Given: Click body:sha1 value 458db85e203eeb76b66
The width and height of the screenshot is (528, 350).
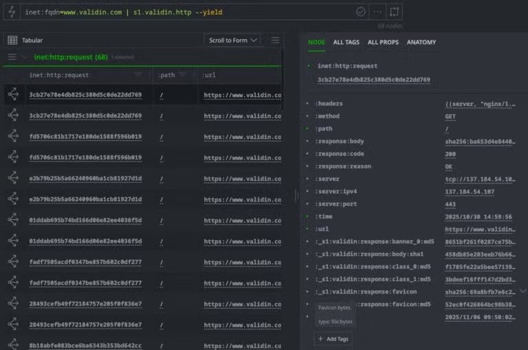Looking at the screenshot, I should click(480, 254).
